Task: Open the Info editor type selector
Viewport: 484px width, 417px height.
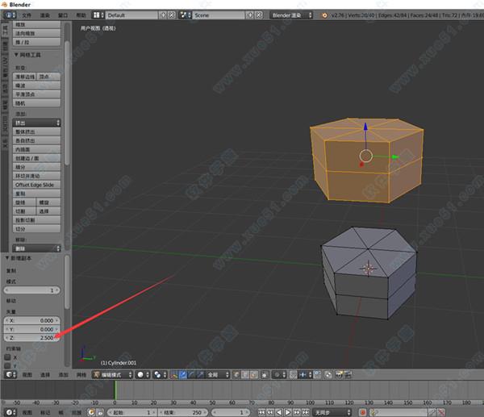Action: click(10, 15)
